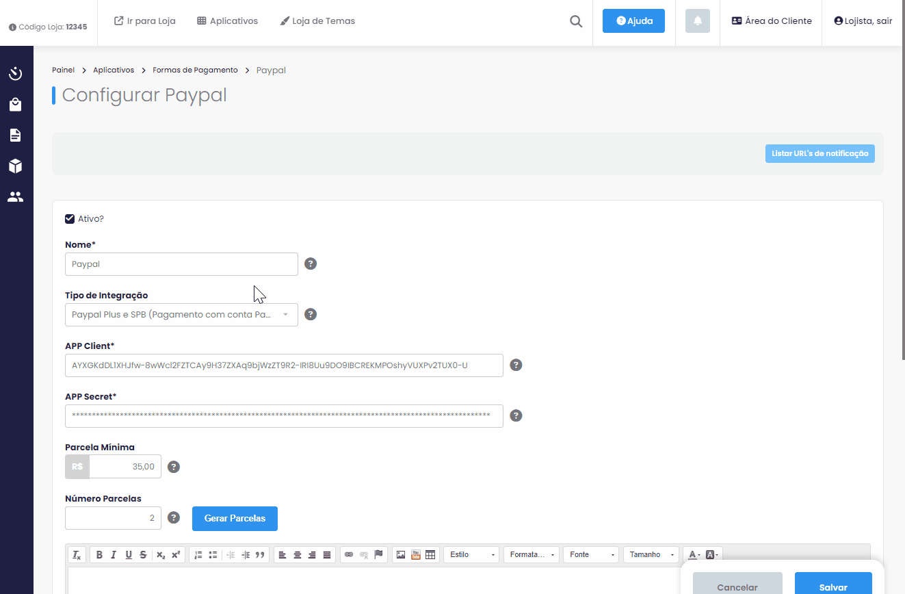This screenshot has width=905, height=594.
Task: Click the Nome input field
Action: 181,264
